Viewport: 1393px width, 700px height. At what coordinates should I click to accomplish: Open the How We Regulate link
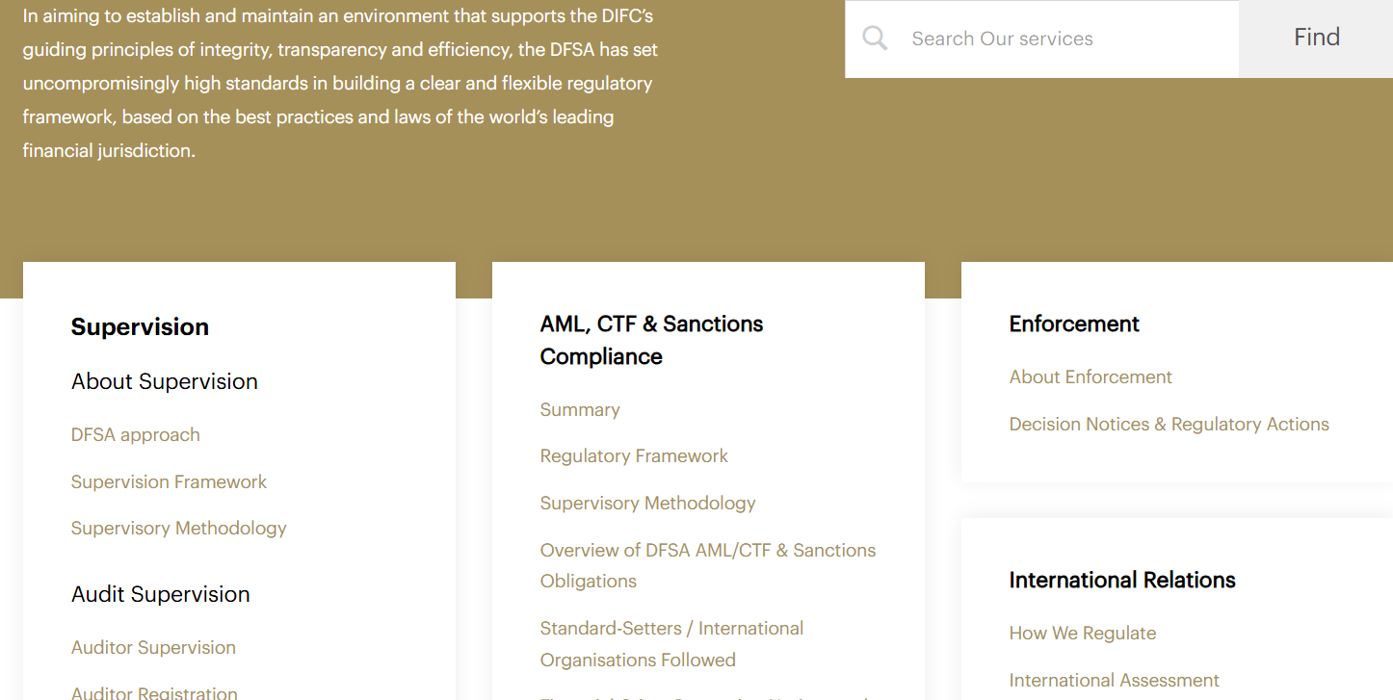click(x=1083, y=634)
